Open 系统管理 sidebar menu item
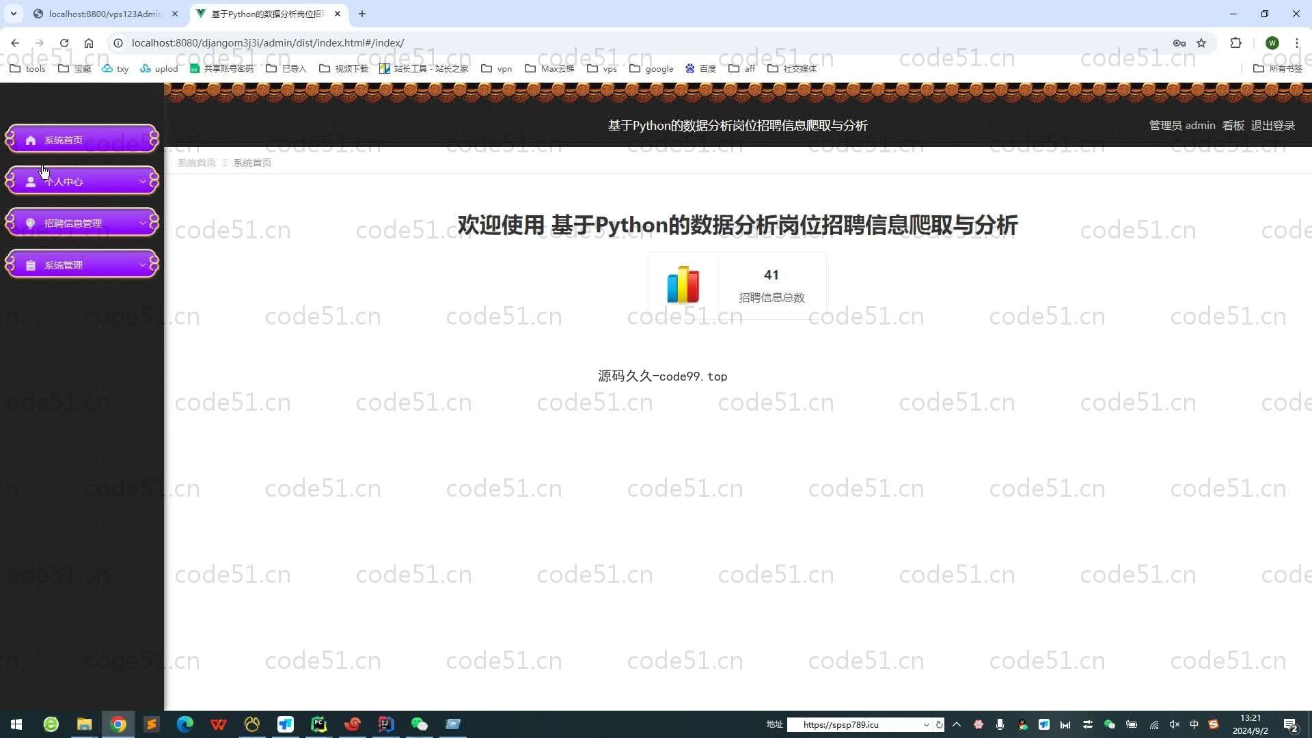 (x=82, y=264)
